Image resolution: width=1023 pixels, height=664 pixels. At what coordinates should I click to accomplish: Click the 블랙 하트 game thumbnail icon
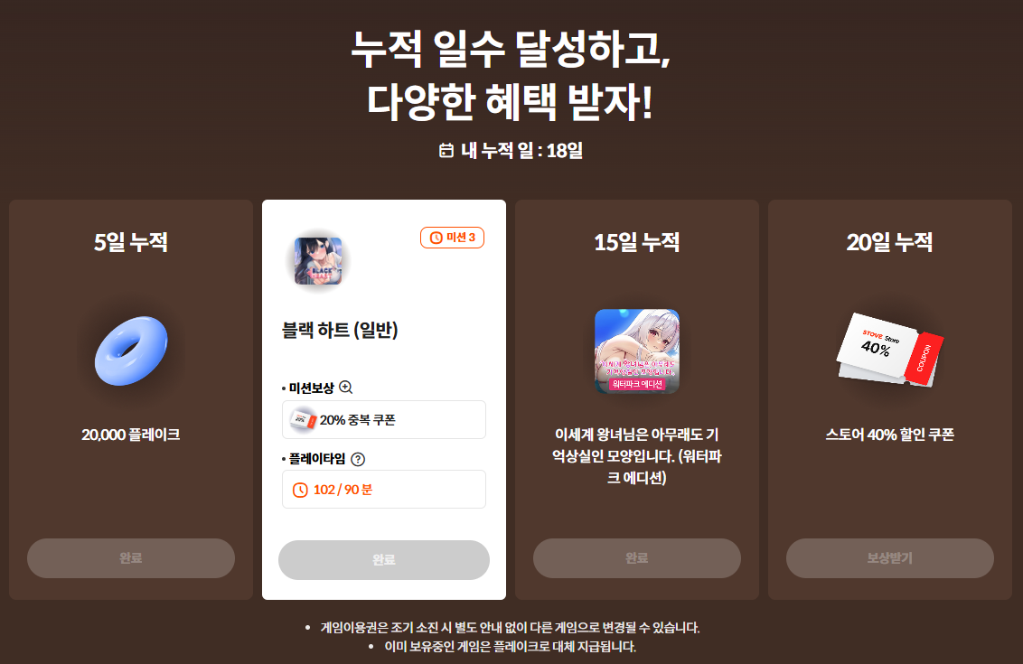tap(318, 261)
